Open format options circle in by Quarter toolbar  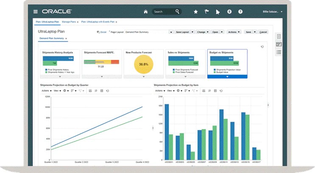[66, 91]
